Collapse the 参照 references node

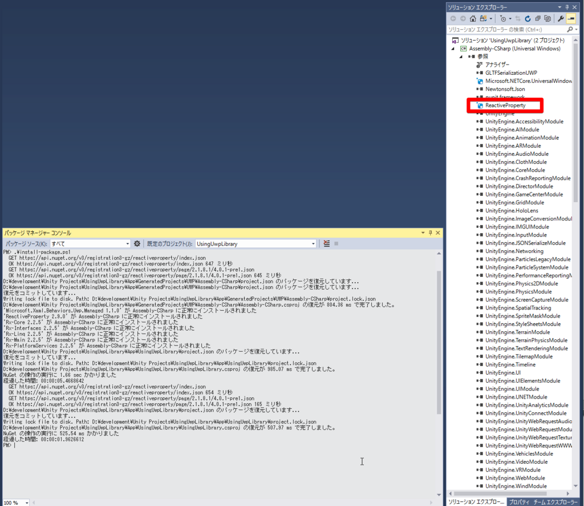461,57
